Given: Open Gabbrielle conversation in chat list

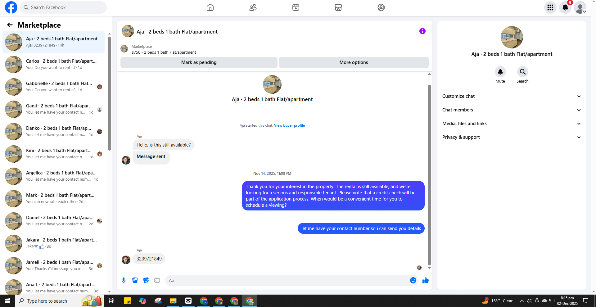Looking at the screenshot, I should pos(54,87).
